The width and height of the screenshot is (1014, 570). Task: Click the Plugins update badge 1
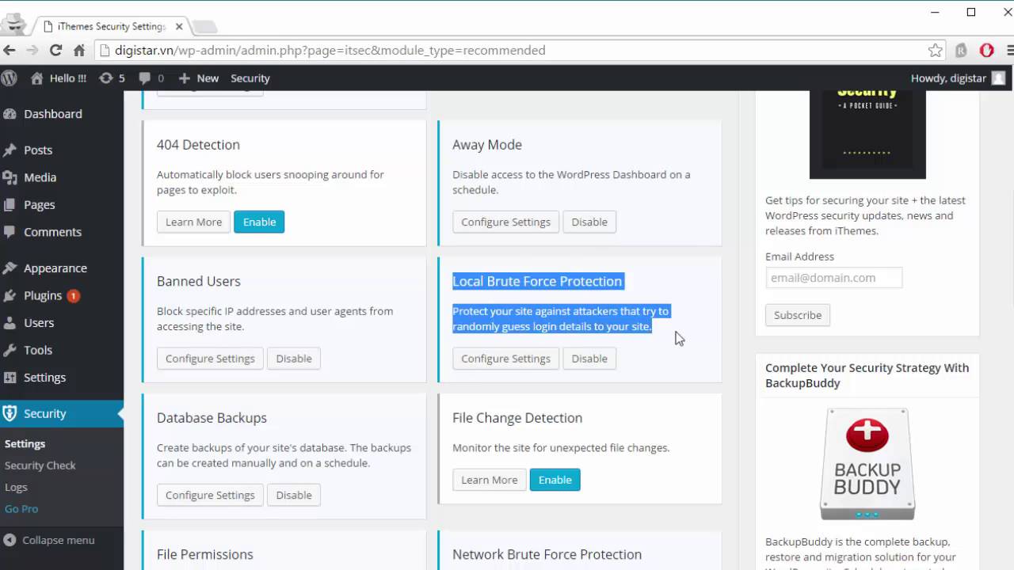point(73,296)
